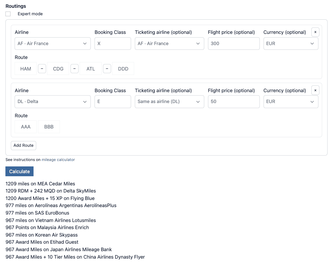Click the CDG route airport field
Screen dimensions: 334x262
tap(58, 69)
